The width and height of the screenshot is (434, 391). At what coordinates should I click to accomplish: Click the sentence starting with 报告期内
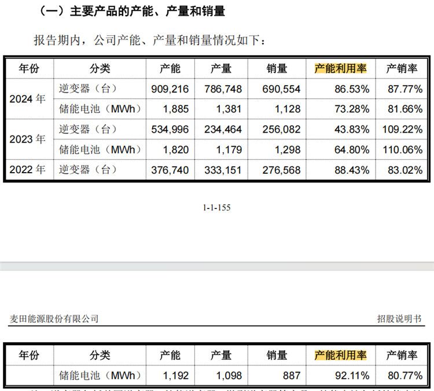tap(150, 41)
